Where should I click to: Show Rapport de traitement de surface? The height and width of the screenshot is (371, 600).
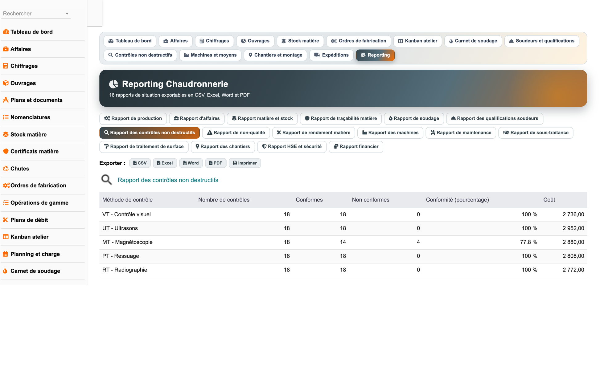(144, 147)
